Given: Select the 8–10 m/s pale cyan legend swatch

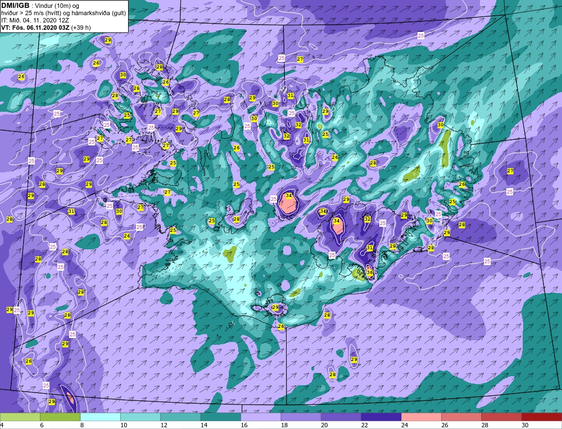Looking at the screenshot, I should (101, 417).
